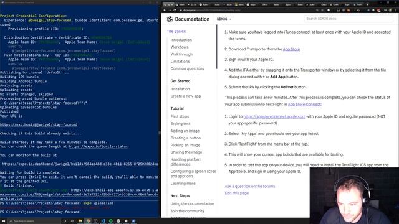Switch to Chrome in the taskbar
The height and width of the screenshot is (224, 399).
(x=88, y=221)
